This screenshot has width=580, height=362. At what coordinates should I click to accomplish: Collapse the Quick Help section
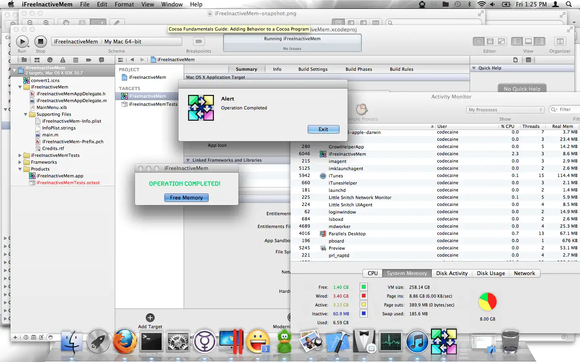[x=474, y=68]
